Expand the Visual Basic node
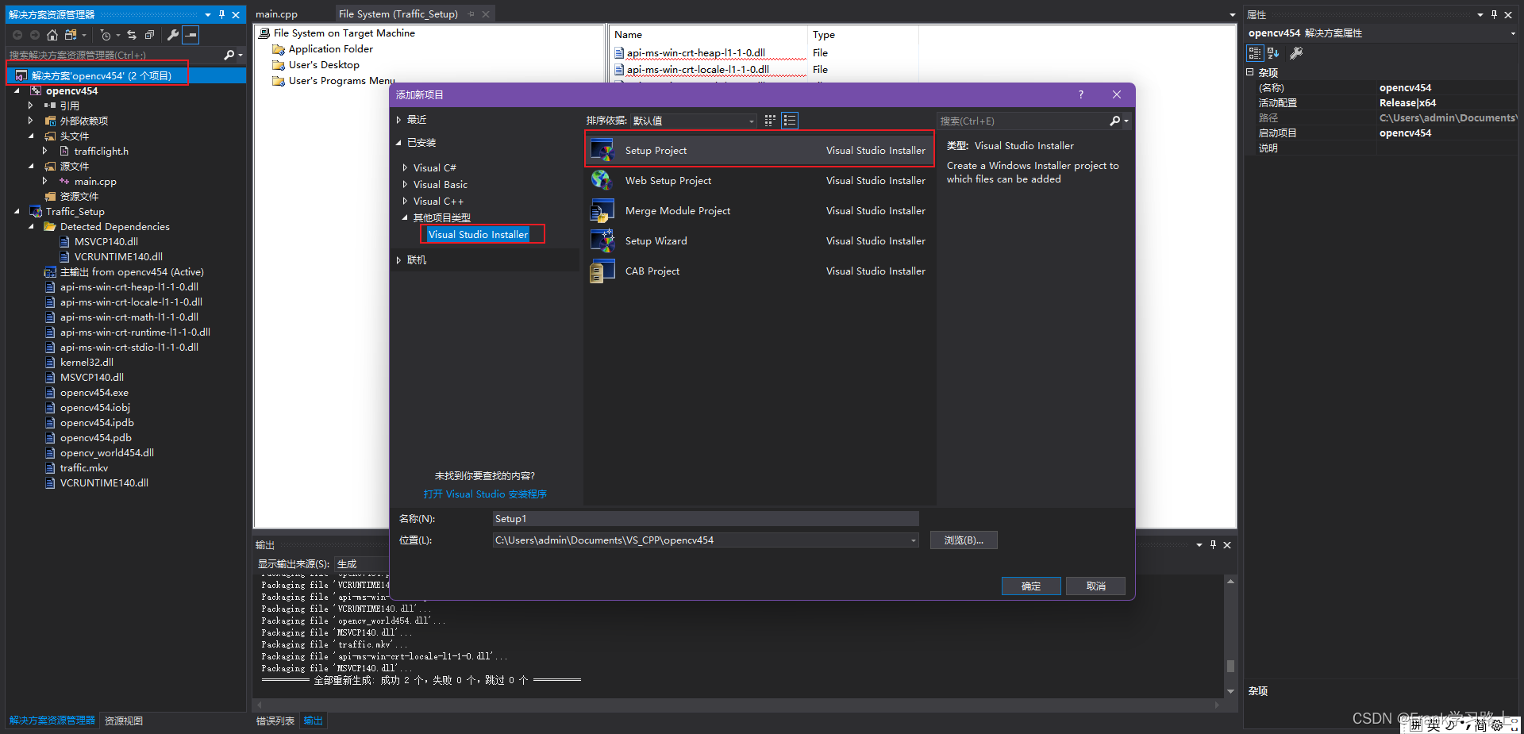This screenshot has width=1524, height=734. coord(405,184)
